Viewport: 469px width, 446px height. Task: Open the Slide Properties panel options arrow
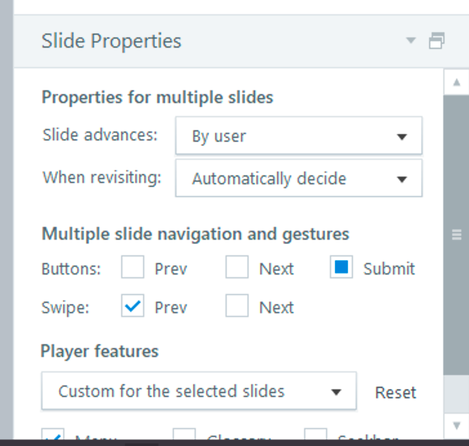411,41
